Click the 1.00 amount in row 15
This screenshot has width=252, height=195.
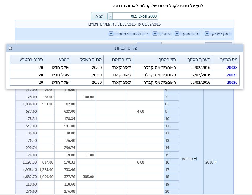click(90, 155)
